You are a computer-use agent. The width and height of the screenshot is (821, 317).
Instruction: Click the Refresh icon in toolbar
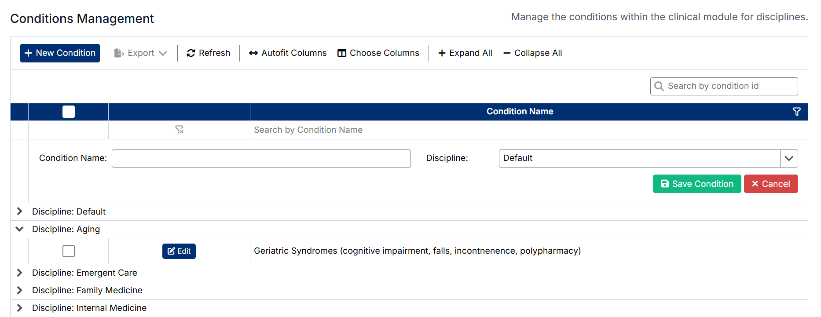point(191,53)
